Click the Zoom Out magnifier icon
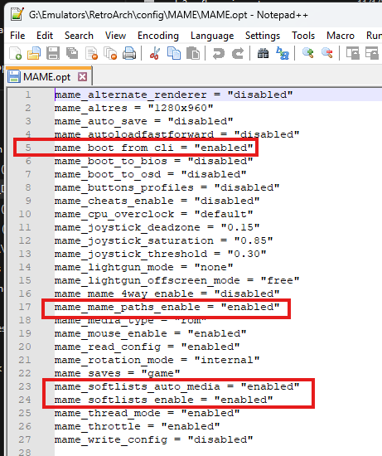Screen dimensions: 382x456 click(x=327, y=54)
